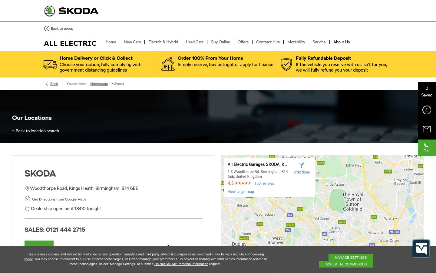Click Home Delivery or Click & Collect heading
Viewport: 436px width, 273px height.
pyautogui.click(x=96, y=58)
